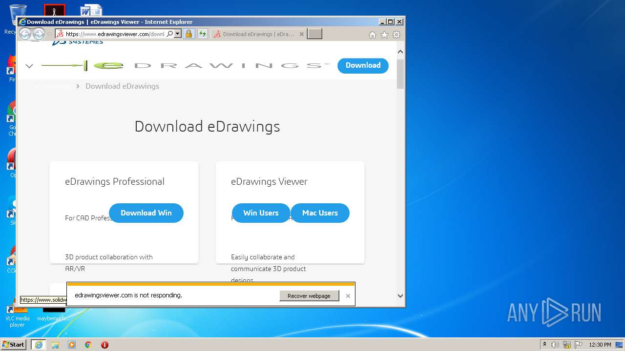
Task: Expand the address bar autocomplete dropdown
Action: pyautogui.click(x=178, y=34)
